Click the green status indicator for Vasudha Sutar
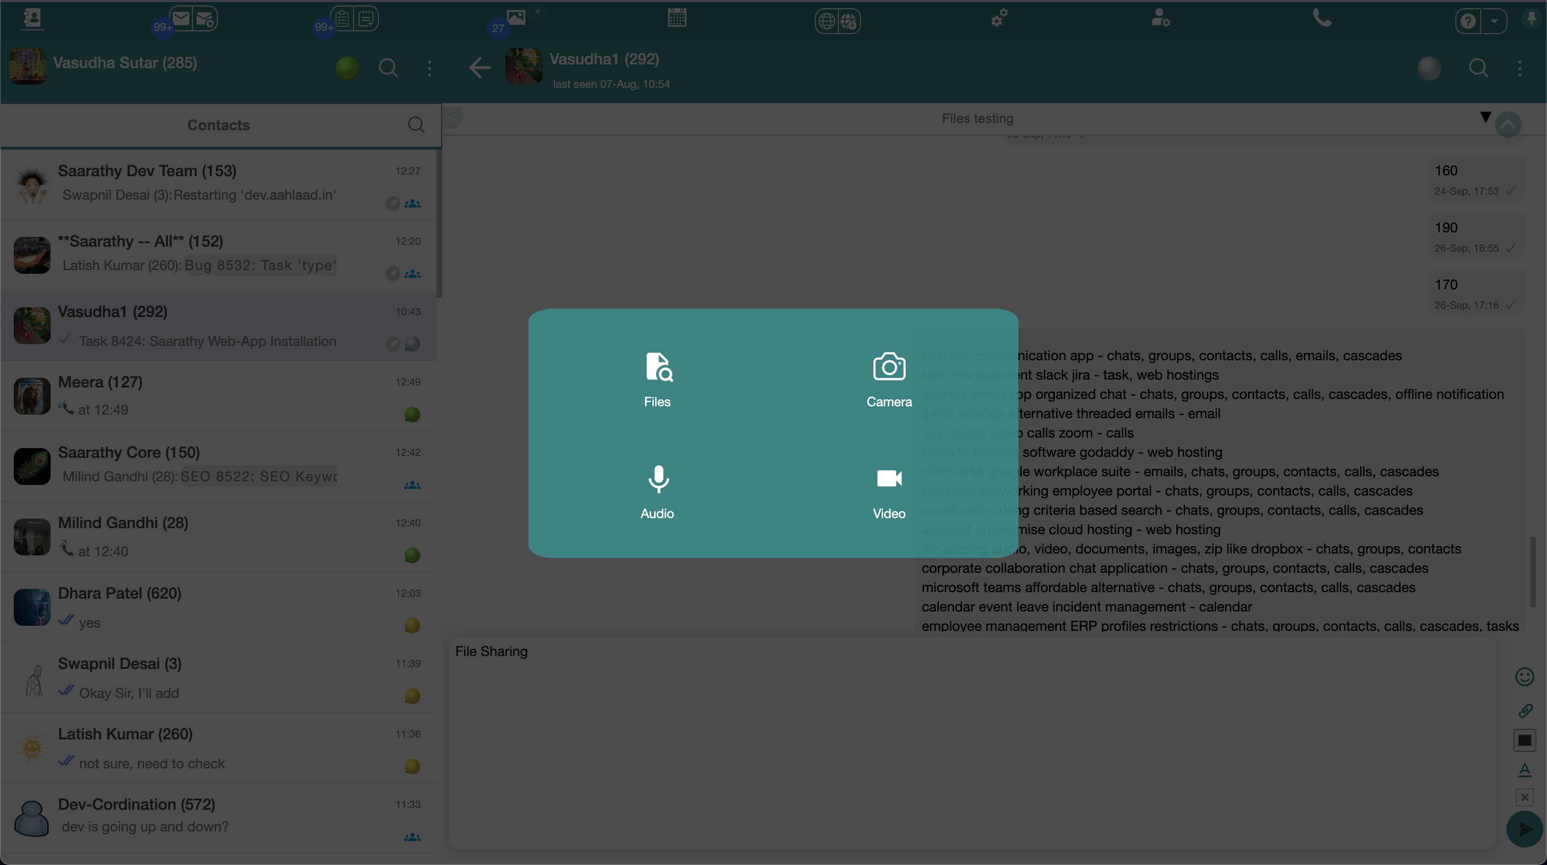The height and width of the screenshot is (865, 1547). click(x=347, y=68)
